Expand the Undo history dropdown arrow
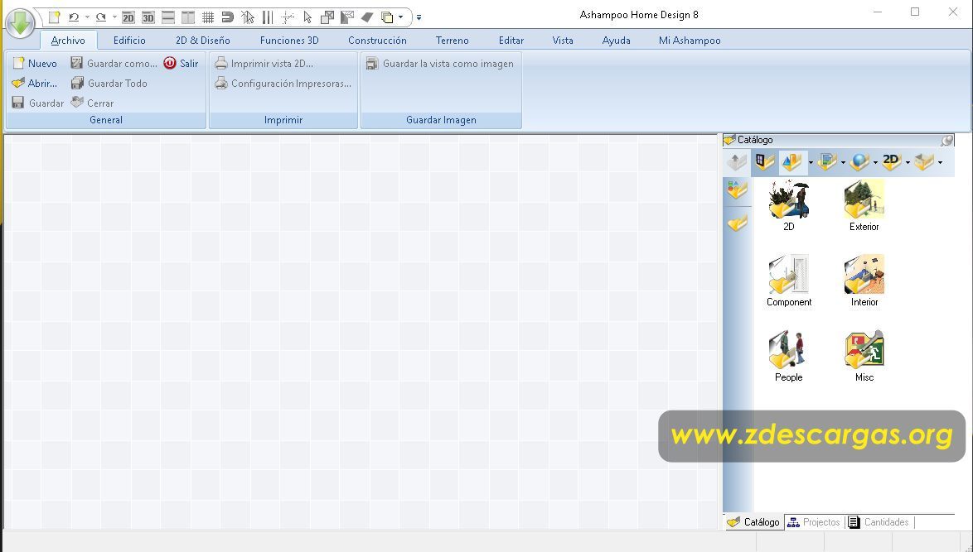 [x=87, y=17]
